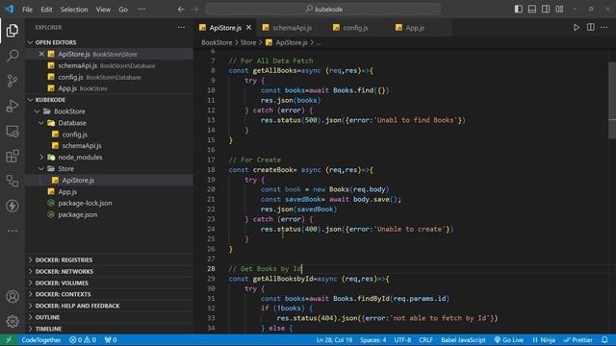The height and width of the screenshot is (346, 616).
Task: Customize layout icon in title bar
Action: 559,9
